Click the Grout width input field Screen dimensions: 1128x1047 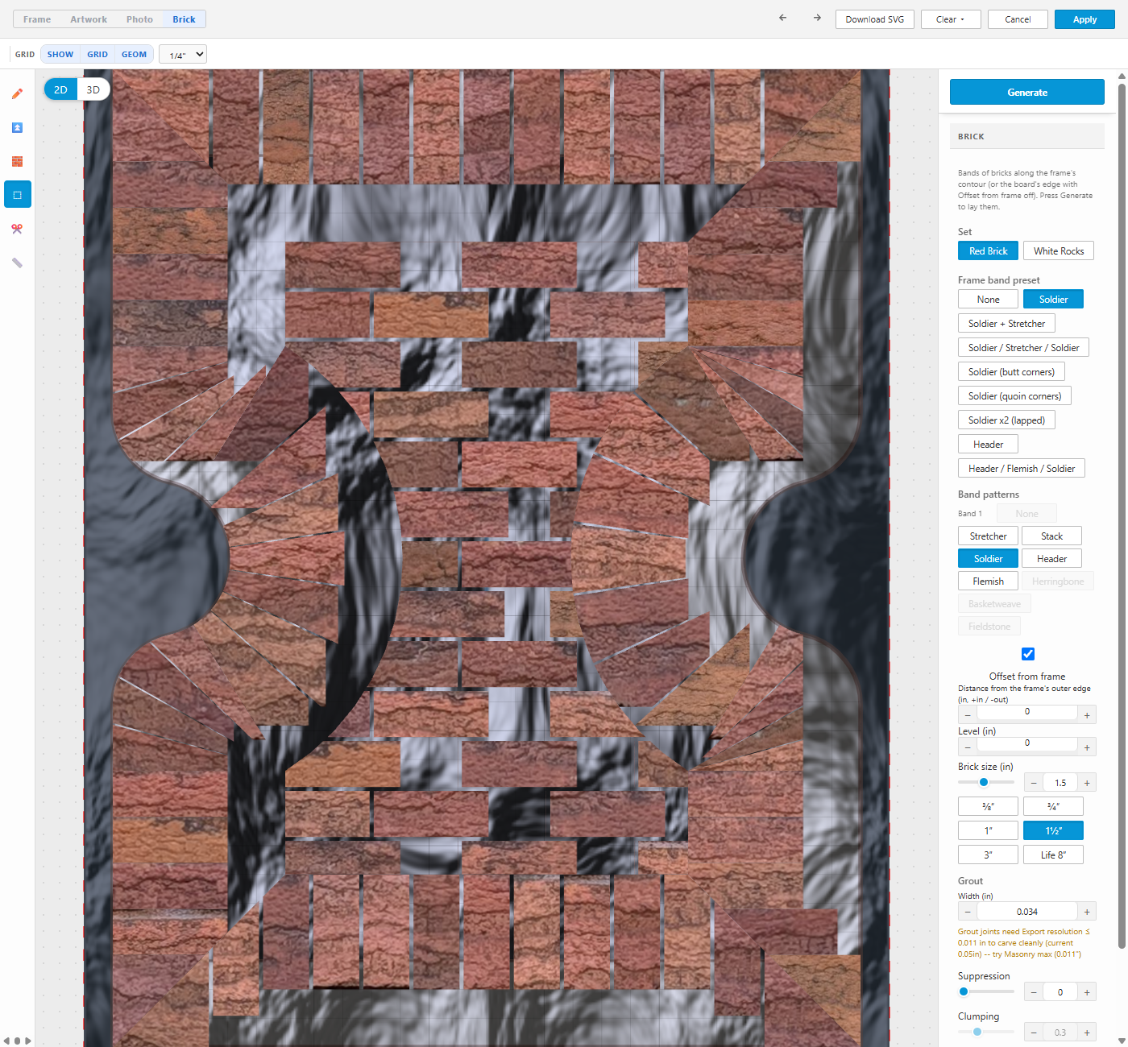(x=1027, y=912)
